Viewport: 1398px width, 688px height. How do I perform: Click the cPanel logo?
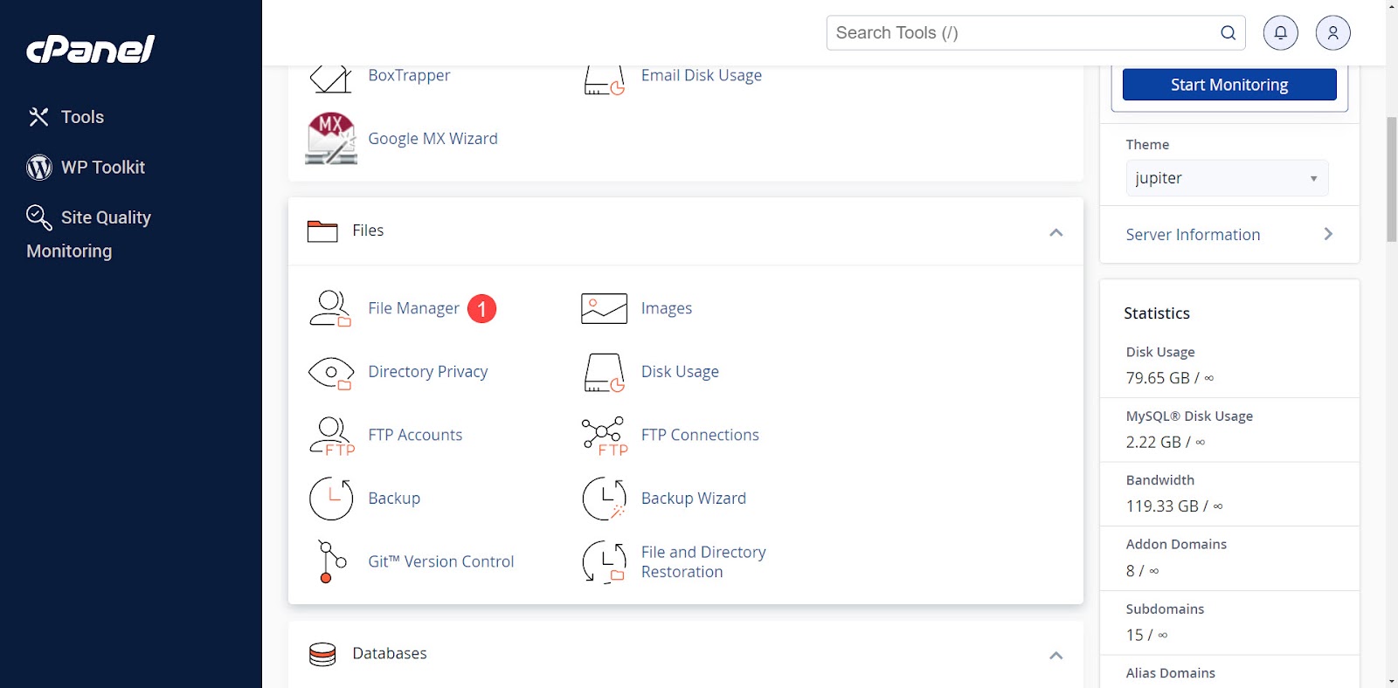click(x=91, y=49)
